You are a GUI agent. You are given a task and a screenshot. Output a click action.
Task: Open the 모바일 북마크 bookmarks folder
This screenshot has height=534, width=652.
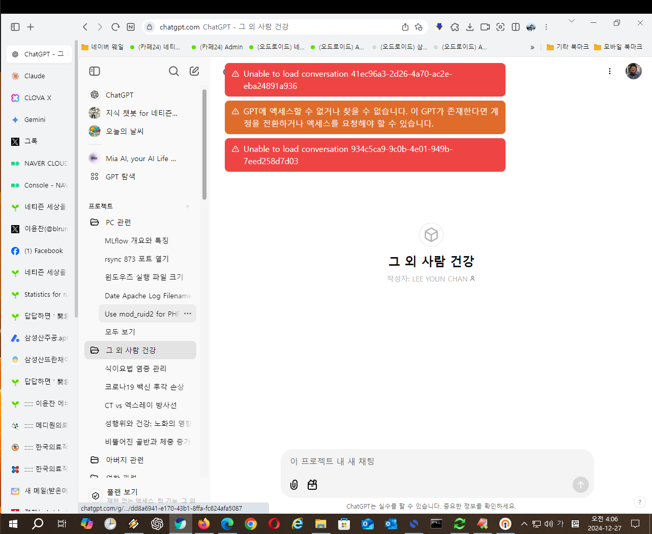(618, 47)
